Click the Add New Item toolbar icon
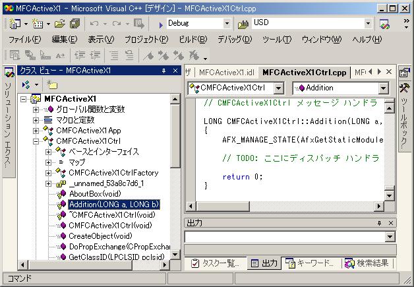The width and height of the screenshot is (414, 287). coord(38,24)
